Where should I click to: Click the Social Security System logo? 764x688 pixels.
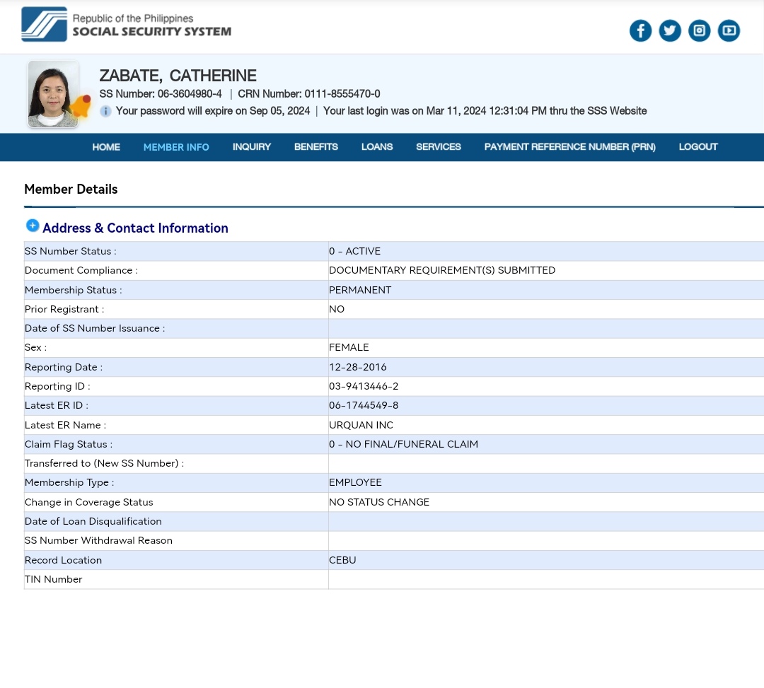tap(126, 25)
